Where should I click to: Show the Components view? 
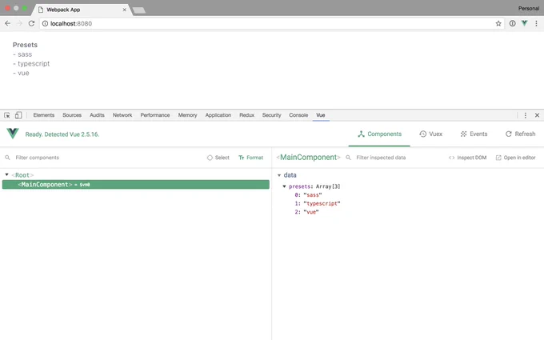pyautogui.click(x=379, y=134)
